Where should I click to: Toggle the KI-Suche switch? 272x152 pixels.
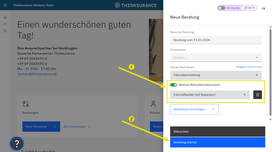pyautogui.click(x=222, y=8)
